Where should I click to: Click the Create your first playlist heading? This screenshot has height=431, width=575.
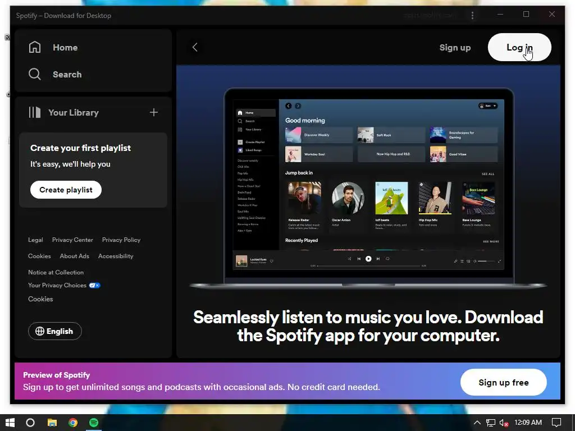click(x=81, y=148)
